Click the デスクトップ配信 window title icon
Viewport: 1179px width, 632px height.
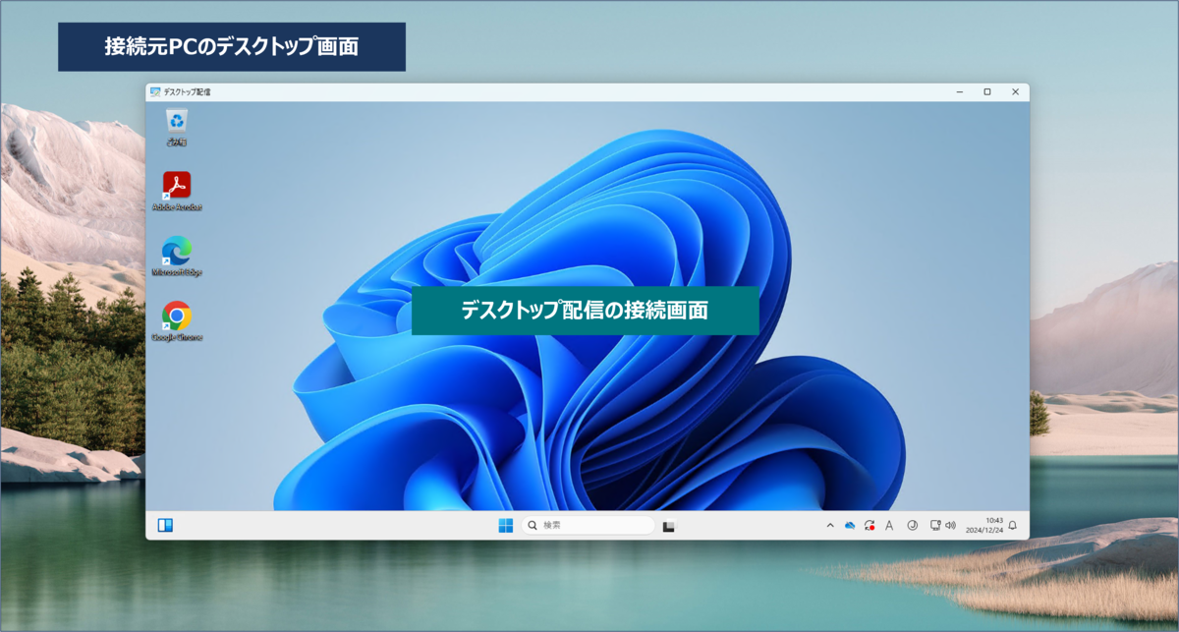(154, 91)
